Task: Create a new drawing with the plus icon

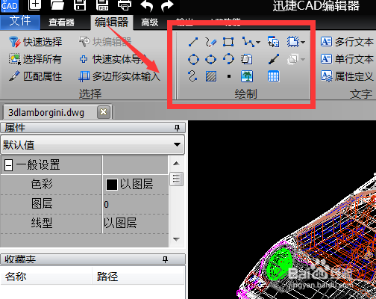Action: pos(34,5)
